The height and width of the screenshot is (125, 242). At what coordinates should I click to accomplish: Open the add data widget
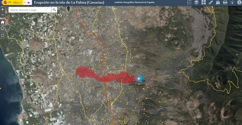pyautogui.click(x=218, y=2)
